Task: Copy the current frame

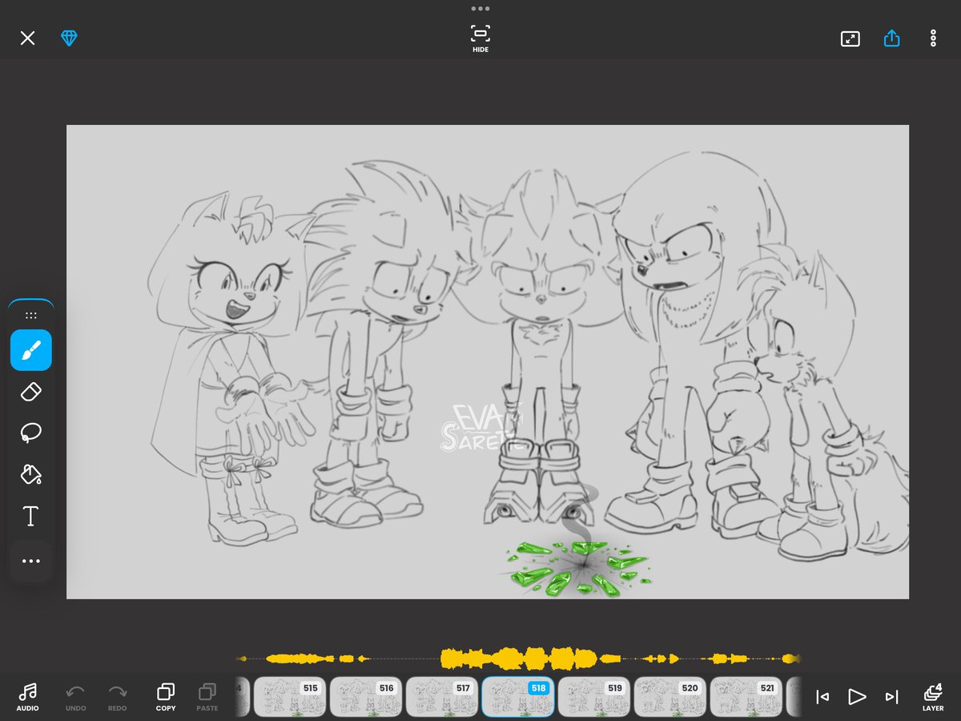Action: coord(166,697)
